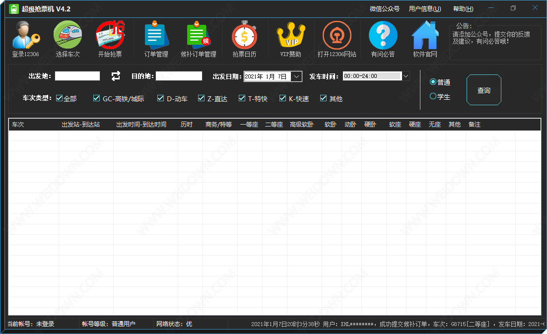Swap departure and destination stations
547x334 pixels.
[x=116, y=76]
